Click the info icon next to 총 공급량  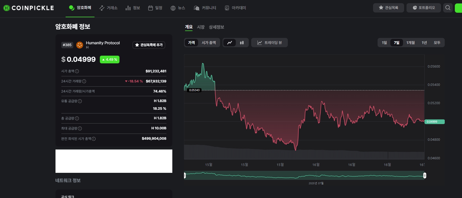[77, 118]
